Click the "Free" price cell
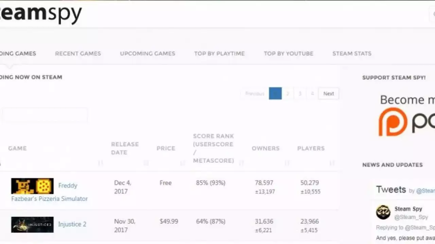Image resolution: width=435 pixels, height=244 pixels. point(166,183)
